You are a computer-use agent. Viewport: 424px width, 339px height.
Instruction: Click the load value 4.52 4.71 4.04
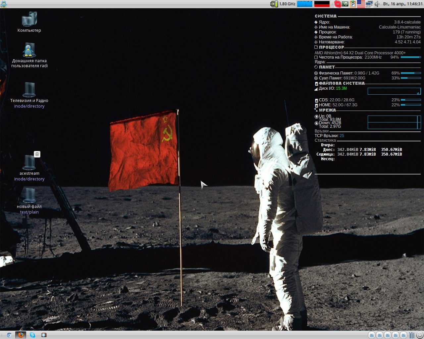pyautogui.click(x=407, y=42)
